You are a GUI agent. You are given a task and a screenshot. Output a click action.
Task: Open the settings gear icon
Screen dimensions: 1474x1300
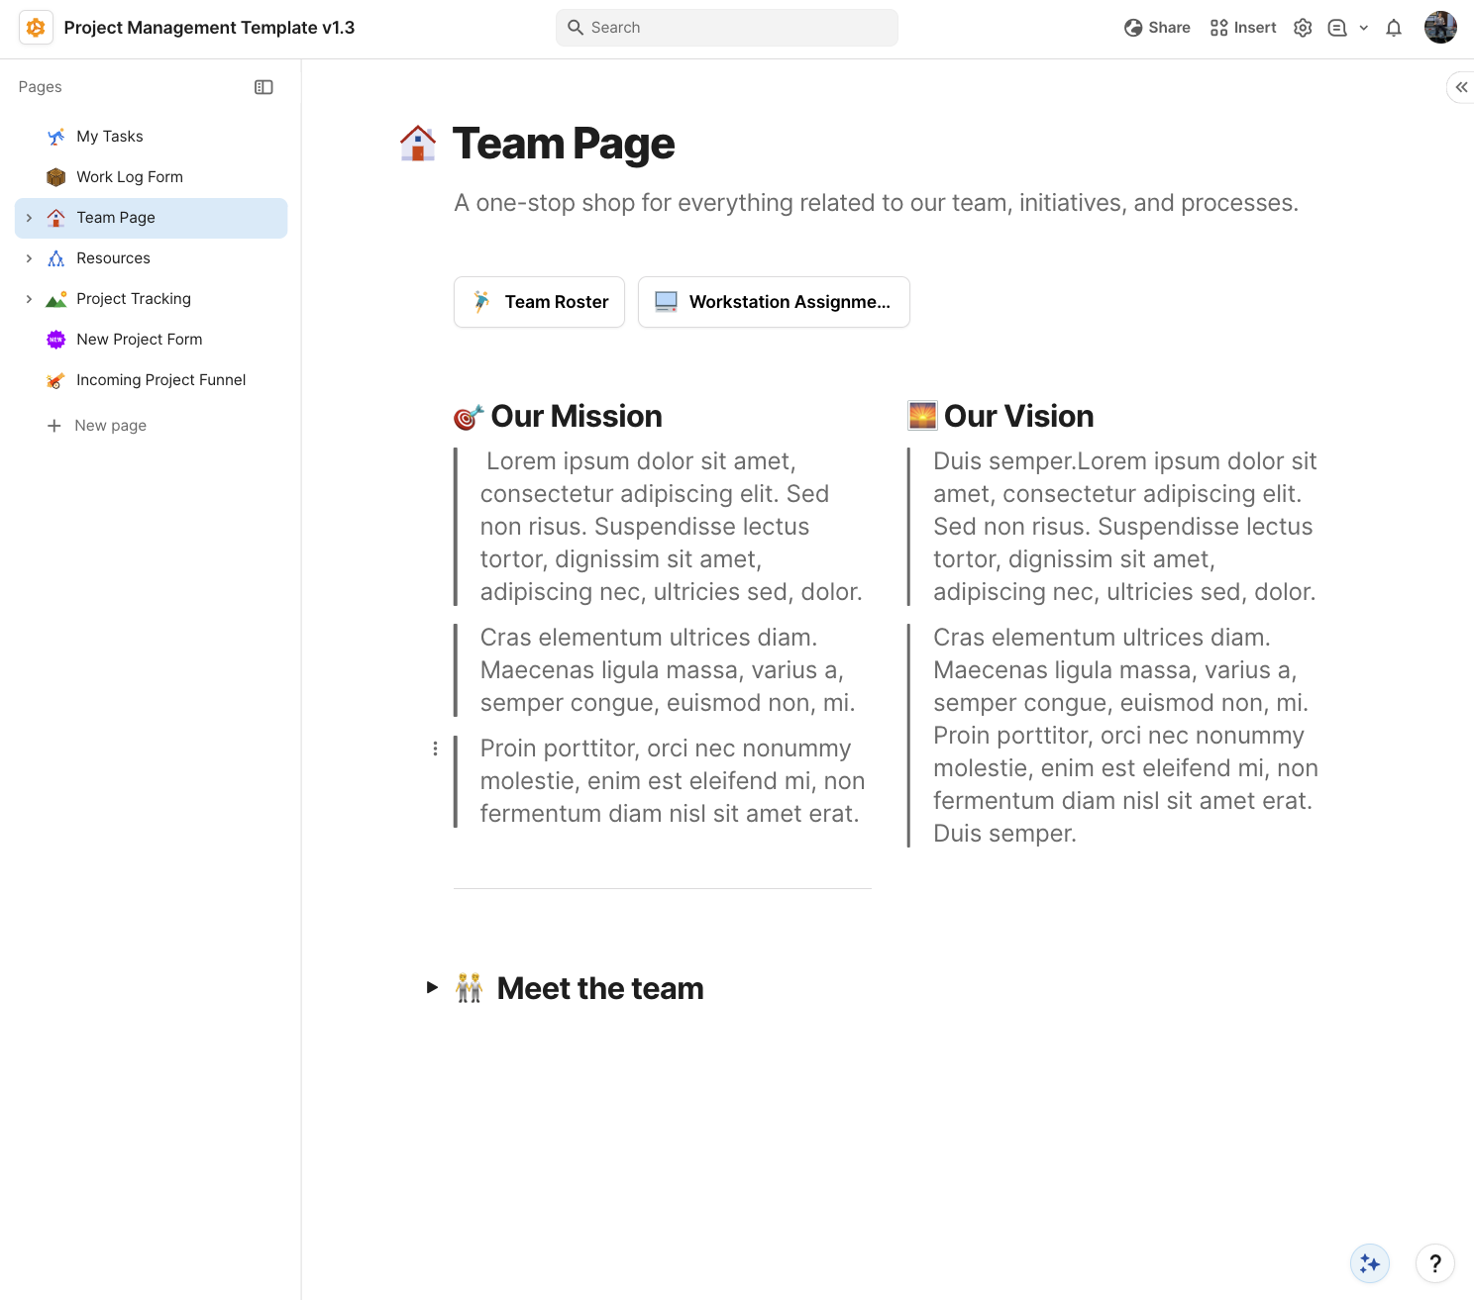[x=1303, y=27]
